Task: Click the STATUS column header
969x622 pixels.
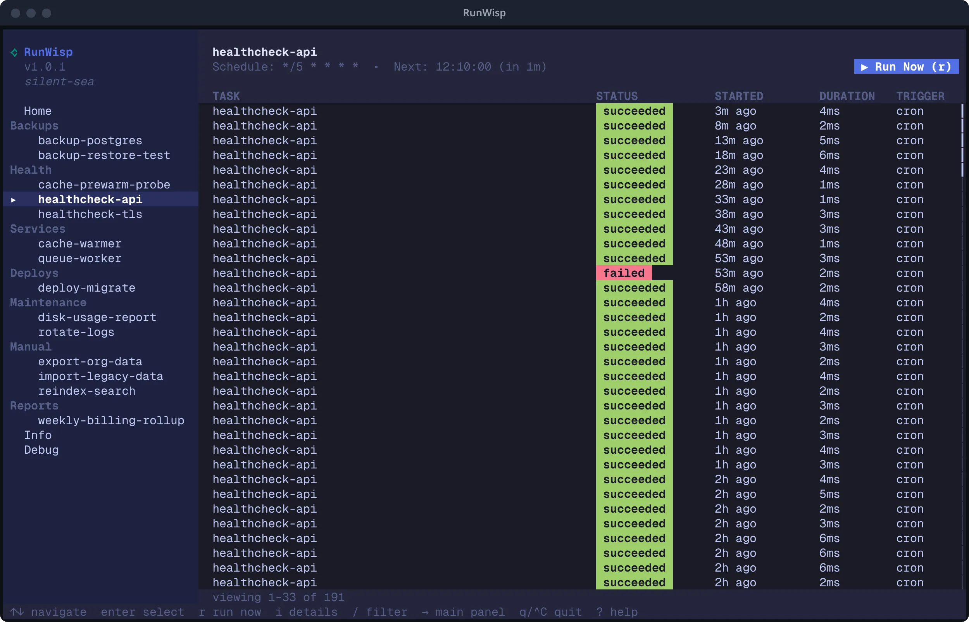Action: tap(617, 96)
